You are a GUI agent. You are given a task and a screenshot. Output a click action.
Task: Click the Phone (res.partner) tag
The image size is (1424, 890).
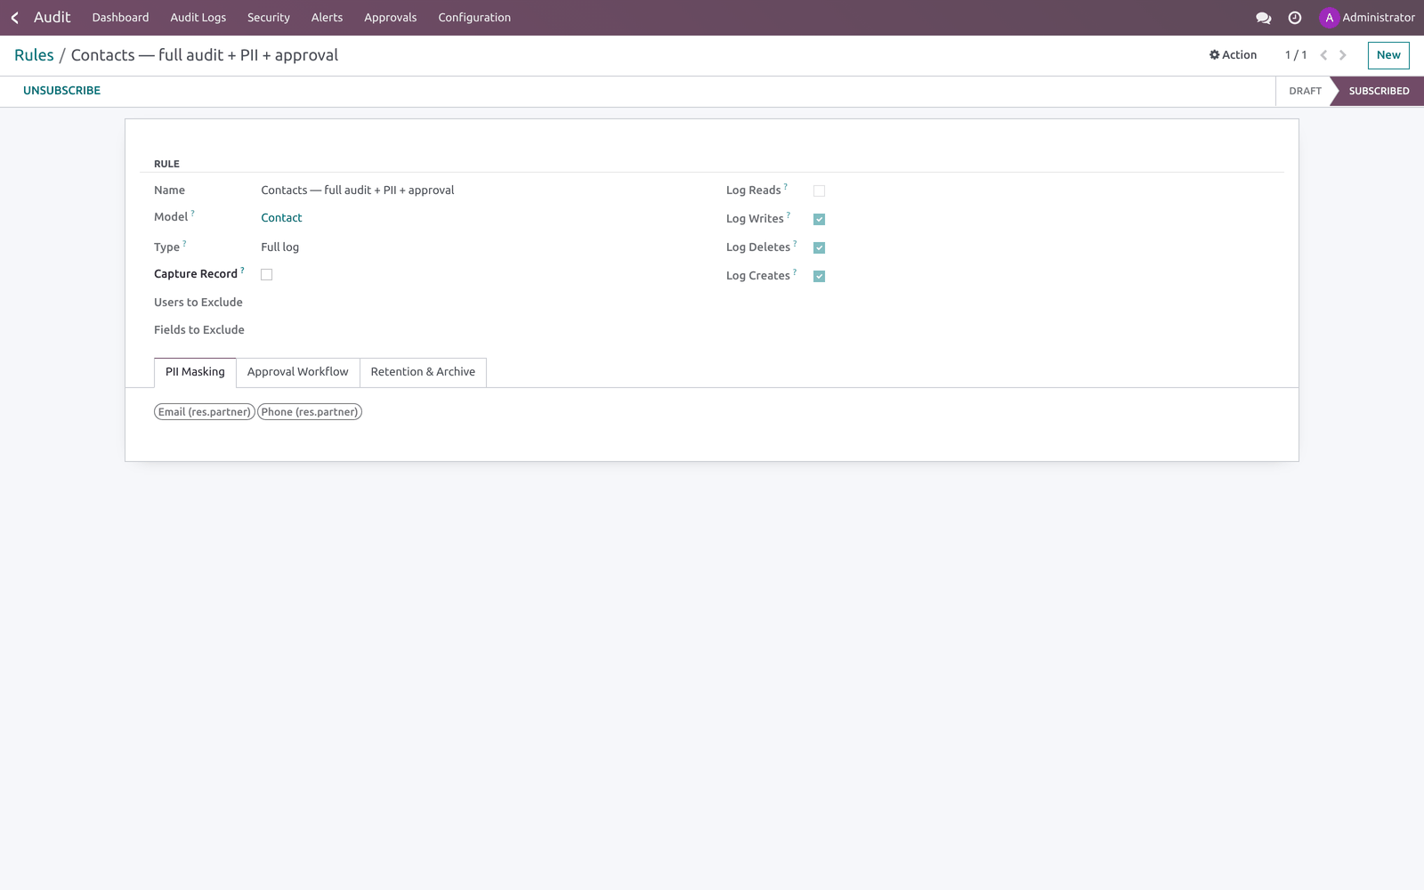tap(310, 412)
